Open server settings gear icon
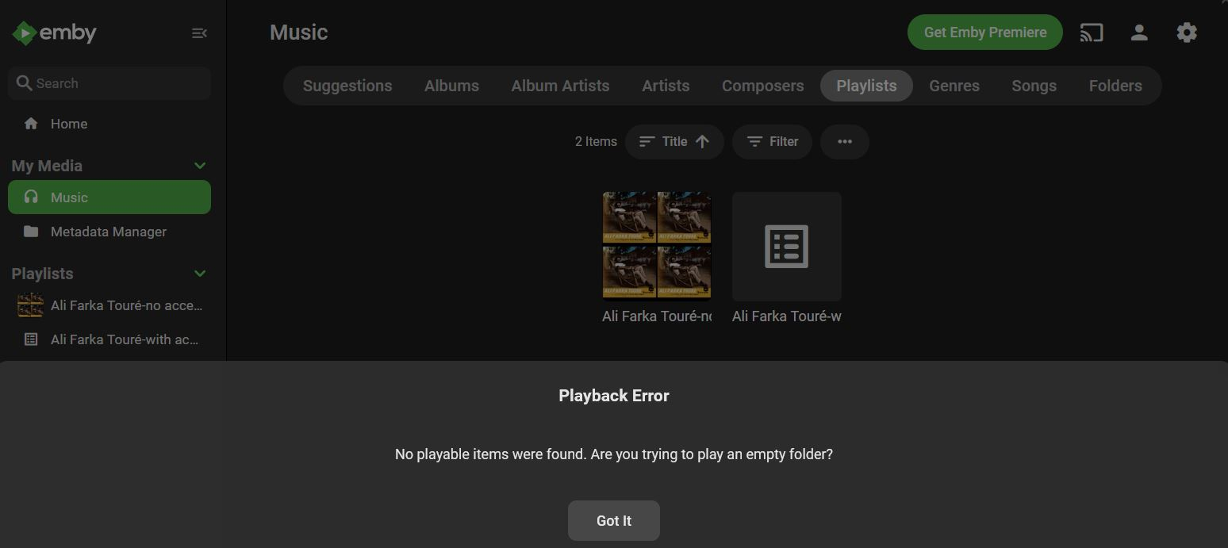The image size is (1228, 548). click(x=1187, y=33)
